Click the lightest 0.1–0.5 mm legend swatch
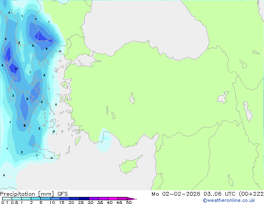 [7, 199]
